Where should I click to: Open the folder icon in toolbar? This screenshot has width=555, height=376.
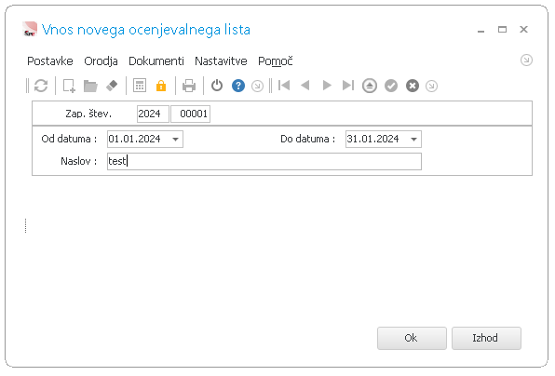tap(90, 86)
